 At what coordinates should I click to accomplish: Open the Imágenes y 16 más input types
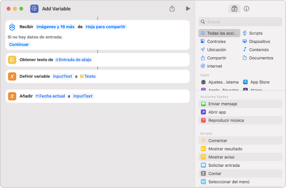pos(55,27)
